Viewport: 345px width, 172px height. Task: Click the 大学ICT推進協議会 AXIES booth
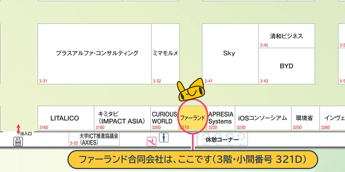pyautogui.click(x=94, y=139)
